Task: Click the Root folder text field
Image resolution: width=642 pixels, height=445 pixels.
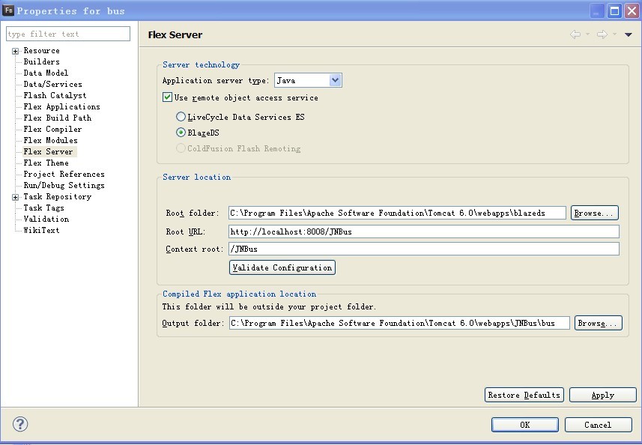Action: [x=397, y=213]
